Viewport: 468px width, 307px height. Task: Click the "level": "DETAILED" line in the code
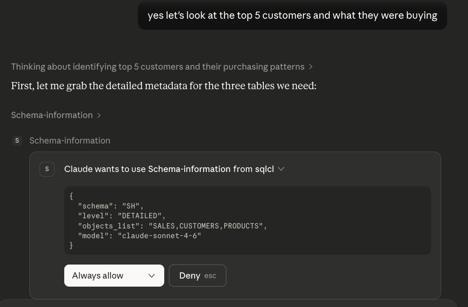pos(122,216)
